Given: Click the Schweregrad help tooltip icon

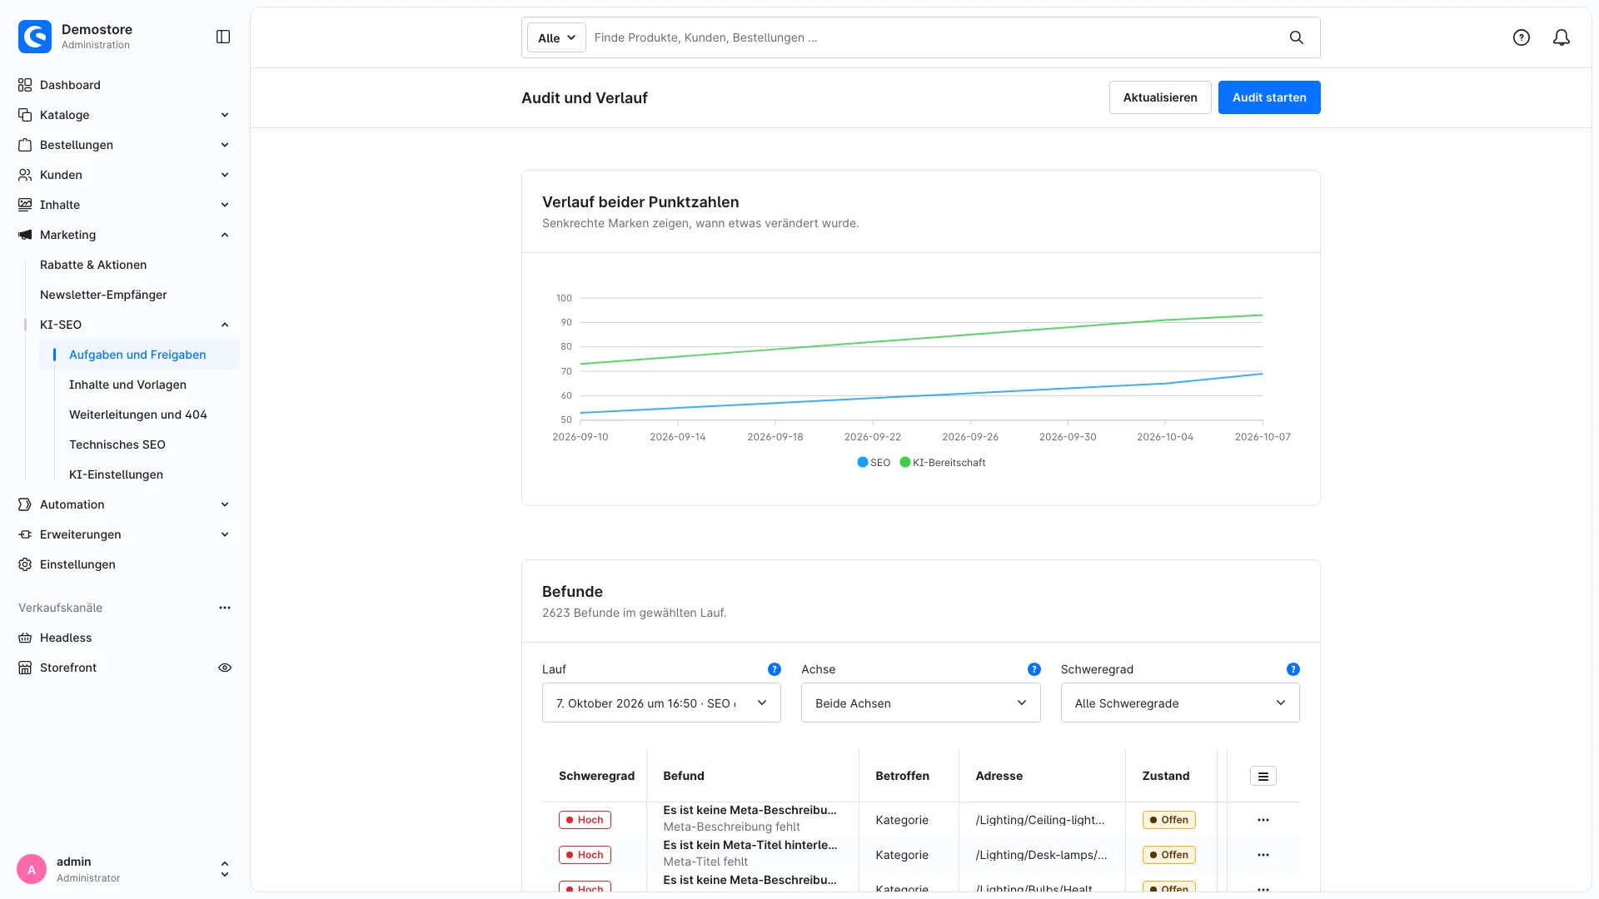Looking at the screenshot, I should pyautogui.click(x=1293, y=669).
